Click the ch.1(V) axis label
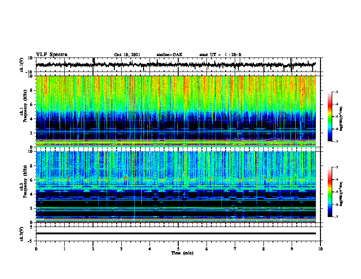The image size is (361, 279). click(x=22, y=65)
